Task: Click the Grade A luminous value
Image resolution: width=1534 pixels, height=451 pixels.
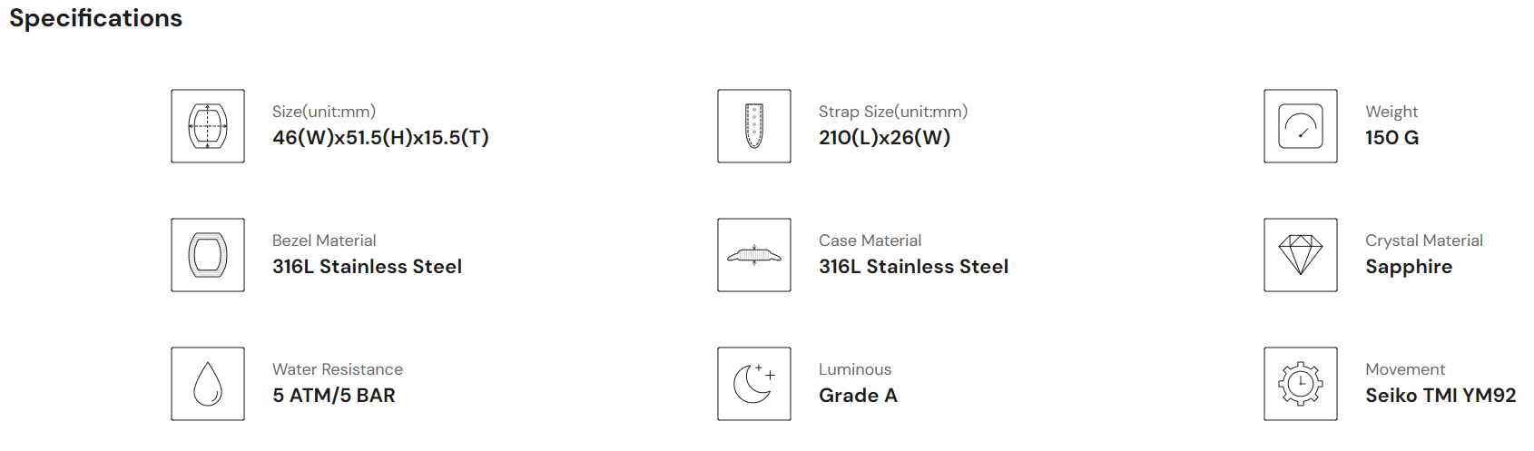Action: pos(858,396)
